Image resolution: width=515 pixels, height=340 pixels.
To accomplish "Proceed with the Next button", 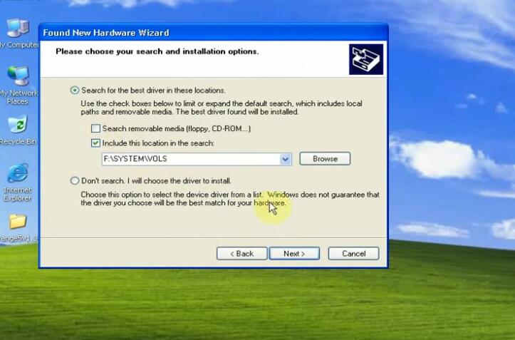I will pos(294,254).
